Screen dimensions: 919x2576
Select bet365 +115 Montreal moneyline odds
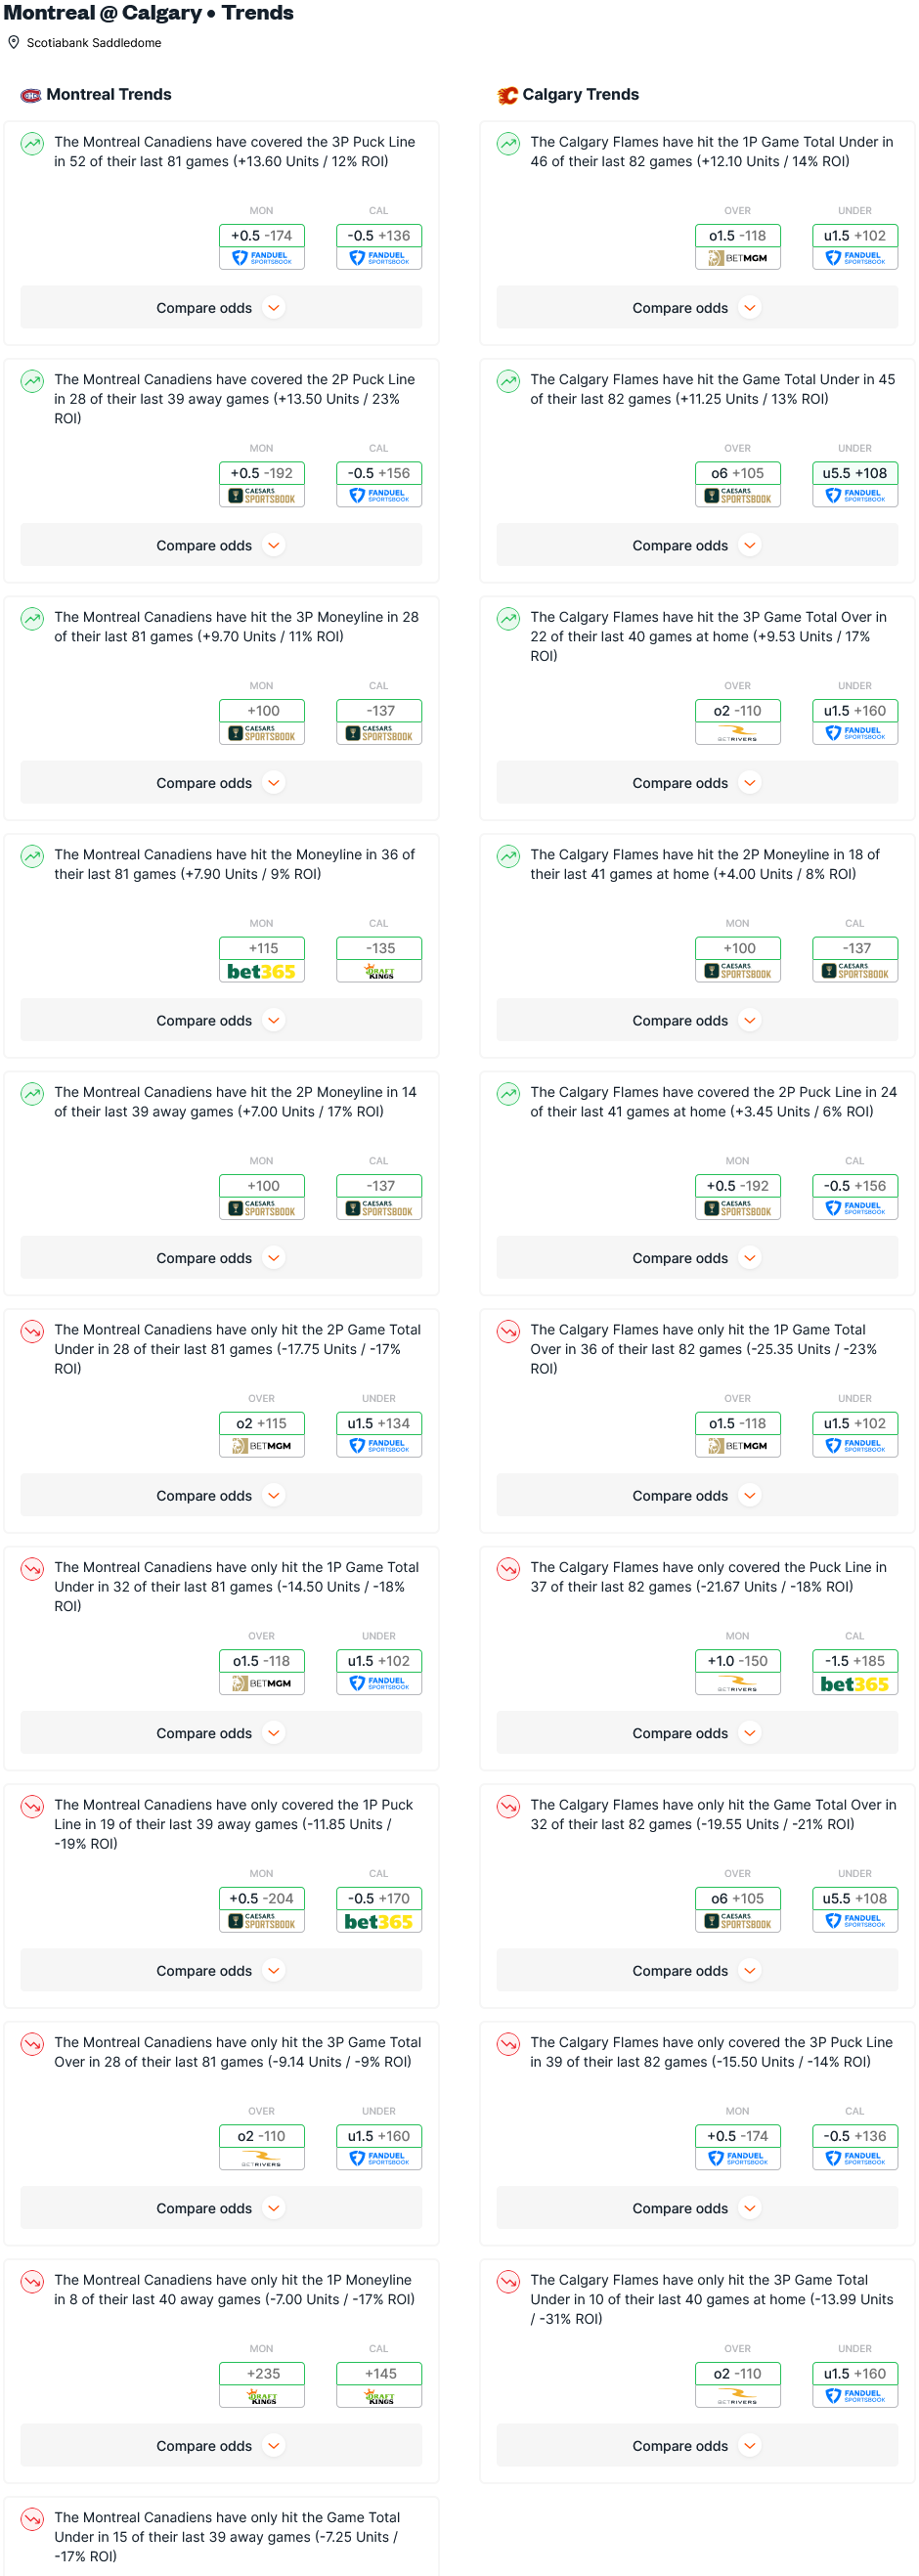[x=261, y=959]
